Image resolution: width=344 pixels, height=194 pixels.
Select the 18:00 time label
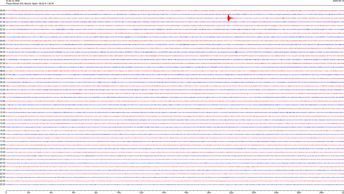coord(3,145)
